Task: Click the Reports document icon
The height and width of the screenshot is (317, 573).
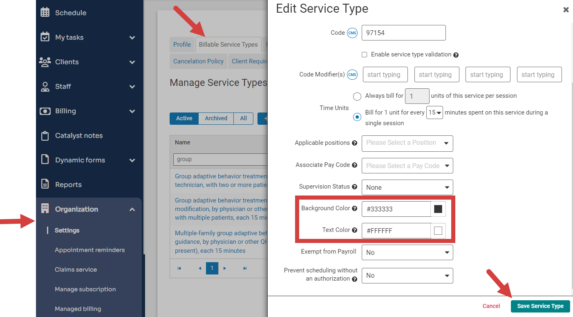Action: pos(45,184)
